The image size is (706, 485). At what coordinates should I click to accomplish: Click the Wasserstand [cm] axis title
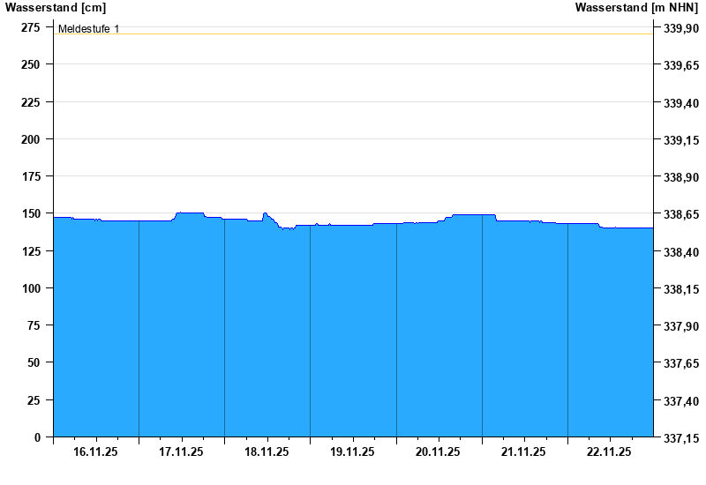tap(55, 8)
